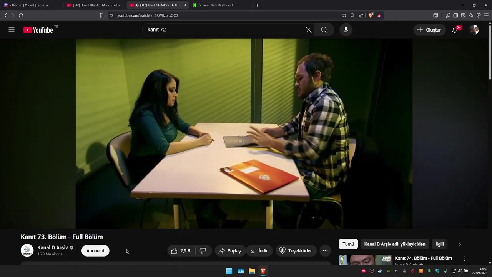The height and width of the screenshot is (277, 492).
Task: Open the notifications bell
Action: [x=455, y=30]
